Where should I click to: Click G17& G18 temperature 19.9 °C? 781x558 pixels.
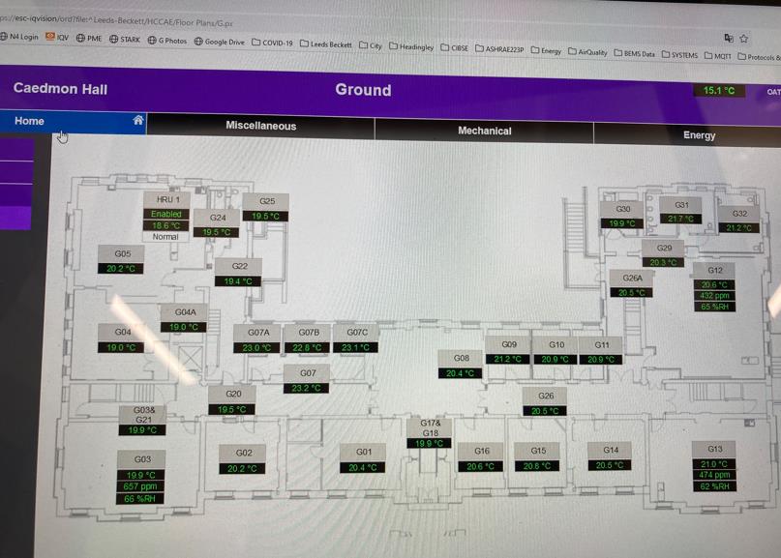tap(429, 443)
